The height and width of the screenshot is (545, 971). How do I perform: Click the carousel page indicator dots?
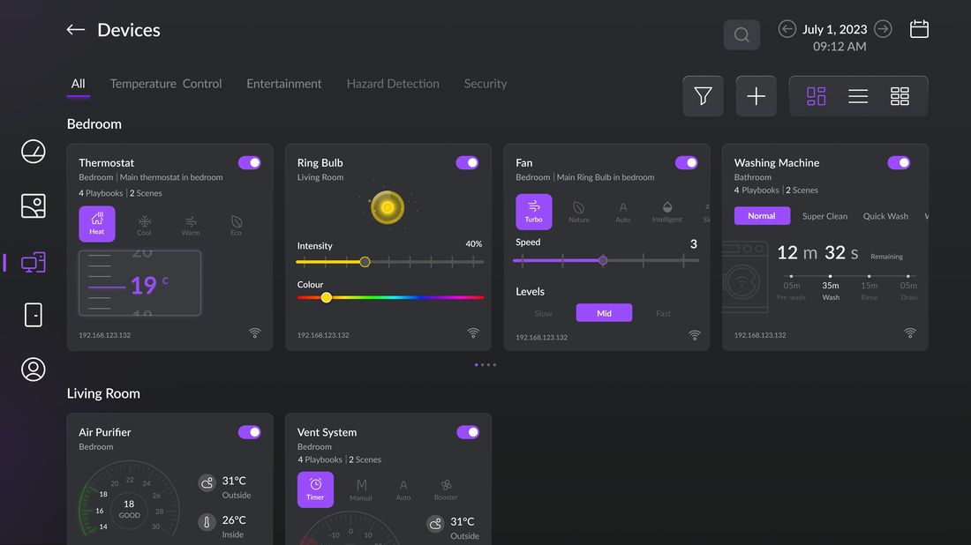click(x=485, y=365)
